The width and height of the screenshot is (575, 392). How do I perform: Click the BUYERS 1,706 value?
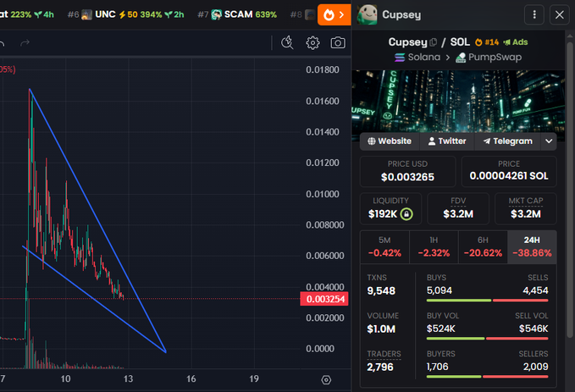[x=438, y=367]
